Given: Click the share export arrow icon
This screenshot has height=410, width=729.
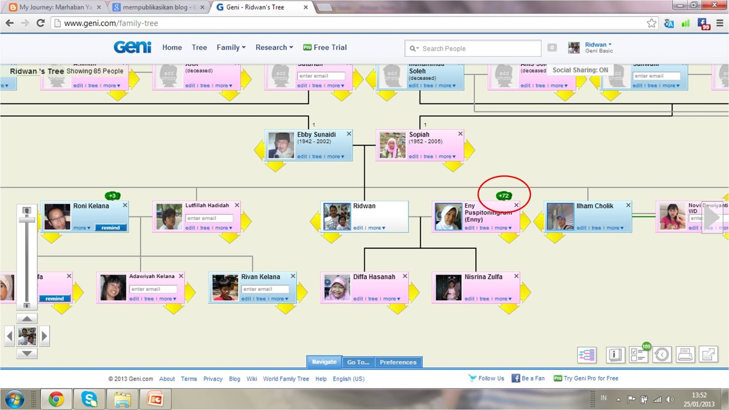Looking at the screenshot, I should (708, 354).
